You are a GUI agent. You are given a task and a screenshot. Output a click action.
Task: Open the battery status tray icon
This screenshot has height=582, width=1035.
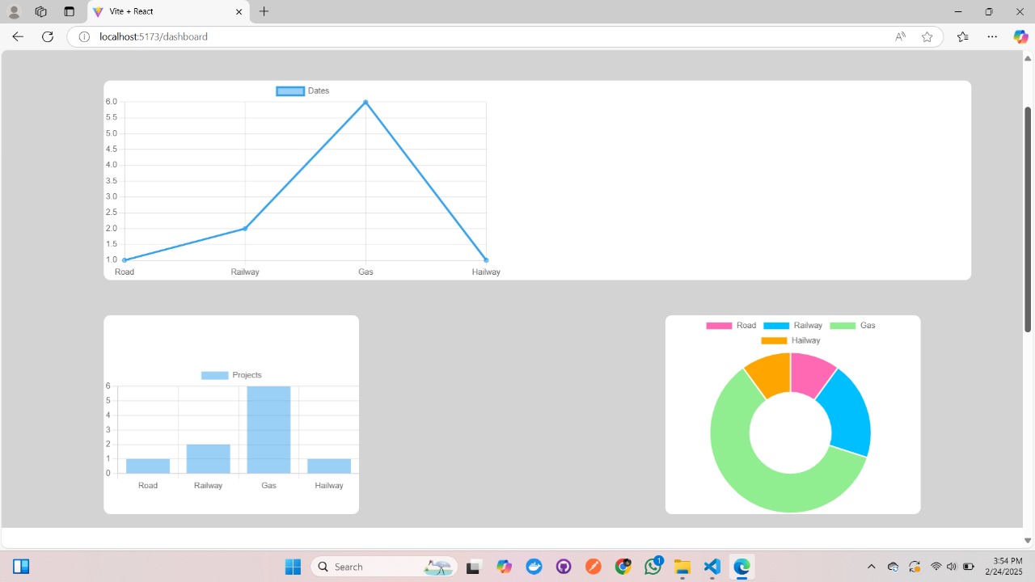pos(969,567)
